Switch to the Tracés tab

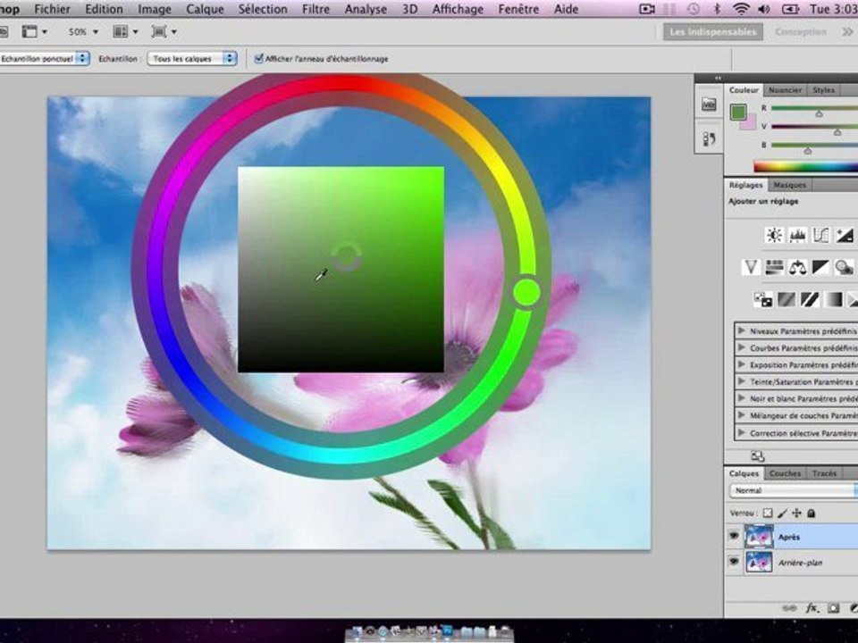click(824, 473)
